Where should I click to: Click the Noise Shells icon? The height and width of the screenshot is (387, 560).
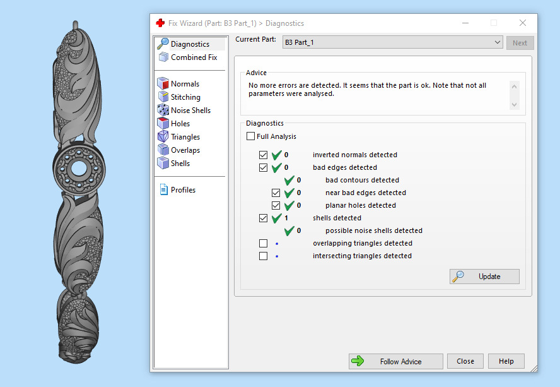[163, 110]
